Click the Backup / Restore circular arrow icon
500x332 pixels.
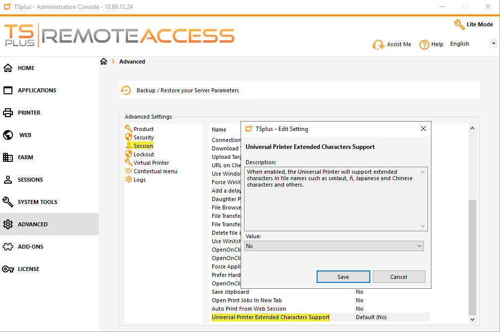pyautogui.click(x=127, y=90)
